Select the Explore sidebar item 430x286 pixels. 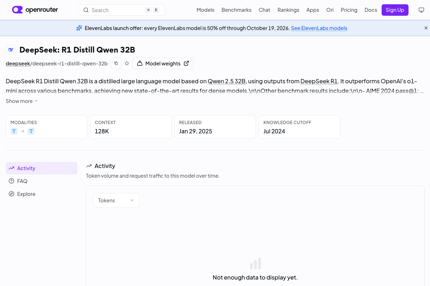point(42,194)
